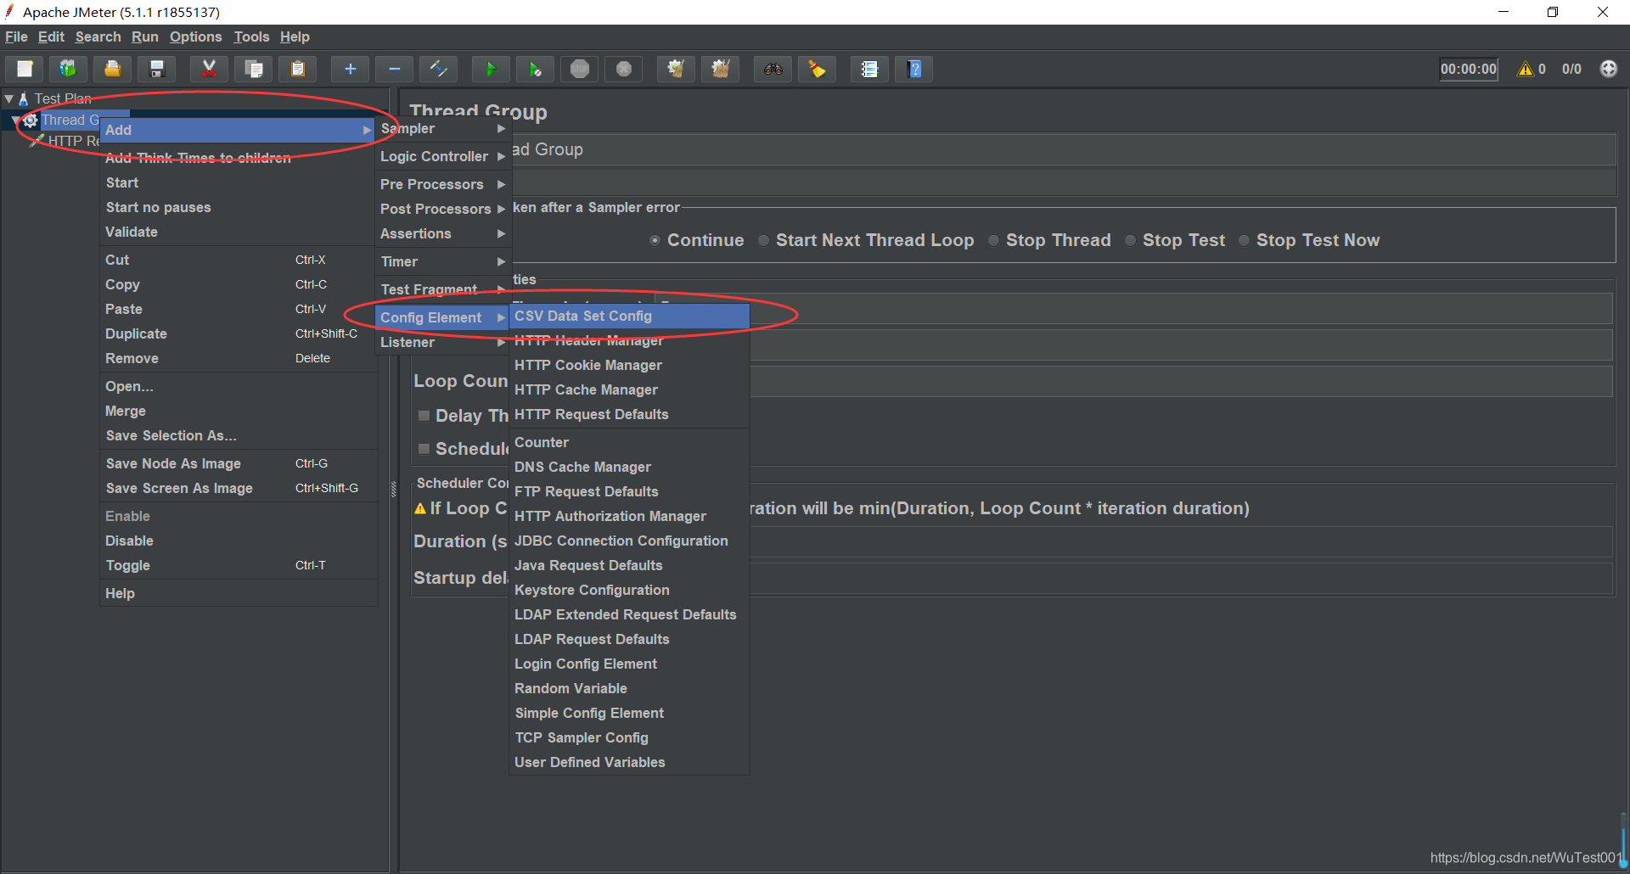Select the Continue radio button

(x=655, y=240)
